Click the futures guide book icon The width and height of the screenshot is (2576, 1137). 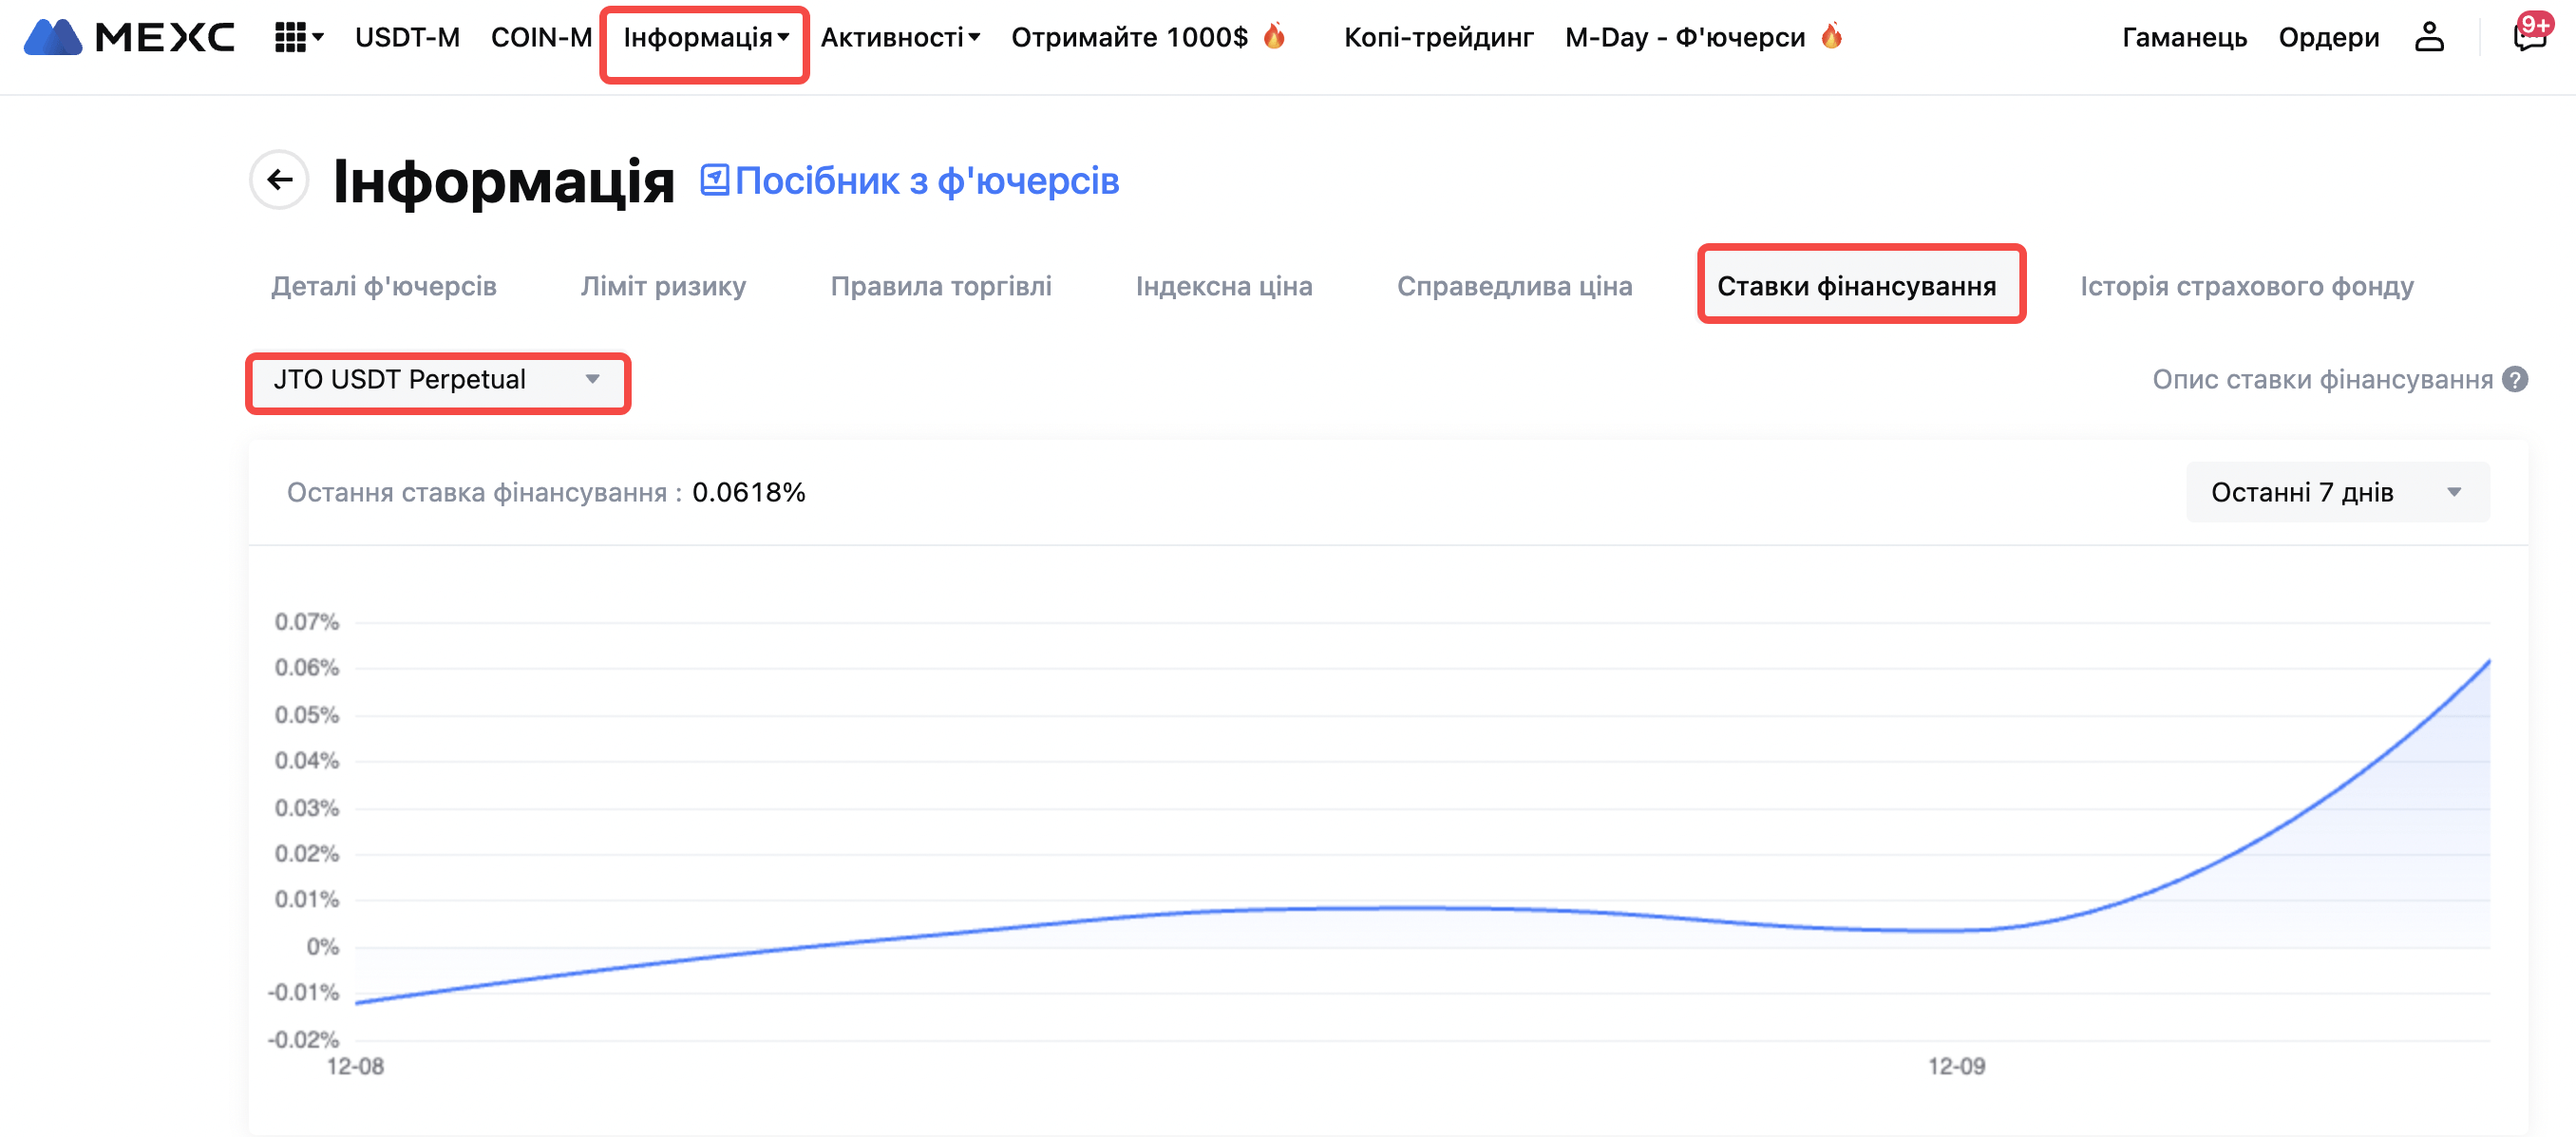714,180
